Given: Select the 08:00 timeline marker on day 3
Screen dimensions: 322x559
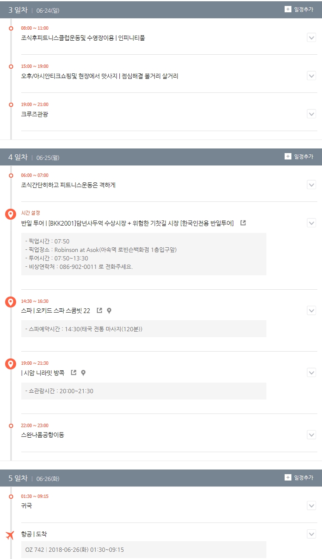Looking at the screenshot, I should pos(11,28).
